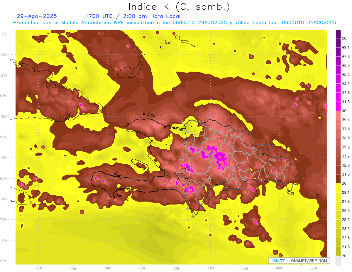Viewport: 352px width, 272px height.
Task: Click "0600UTC_31AGO2025" forecast valid-until time
Action: pyautogui.click(x=309, y=23)
